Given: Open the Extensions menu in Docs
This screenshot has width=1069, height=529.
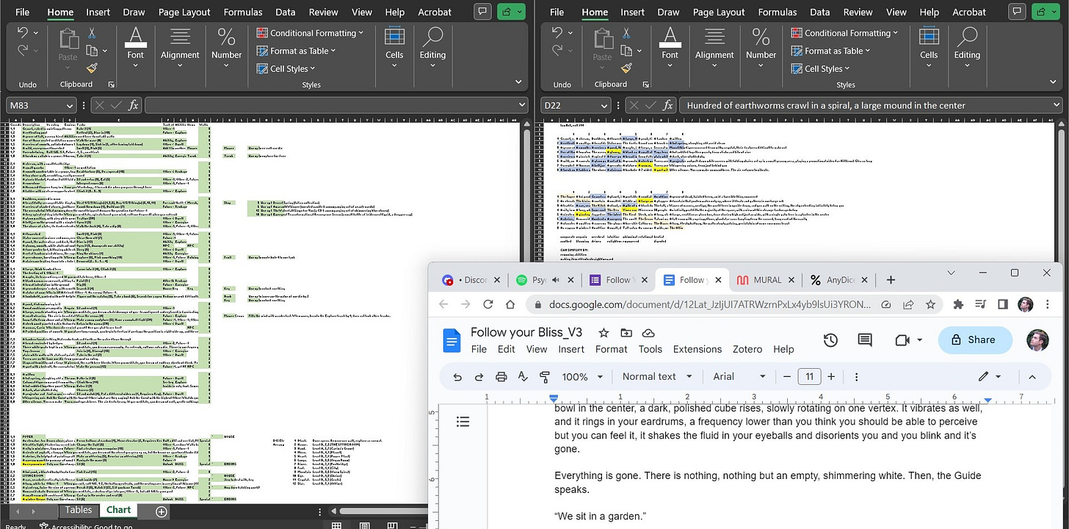Looking at the screenshot, I should click(x=697, y=350).
